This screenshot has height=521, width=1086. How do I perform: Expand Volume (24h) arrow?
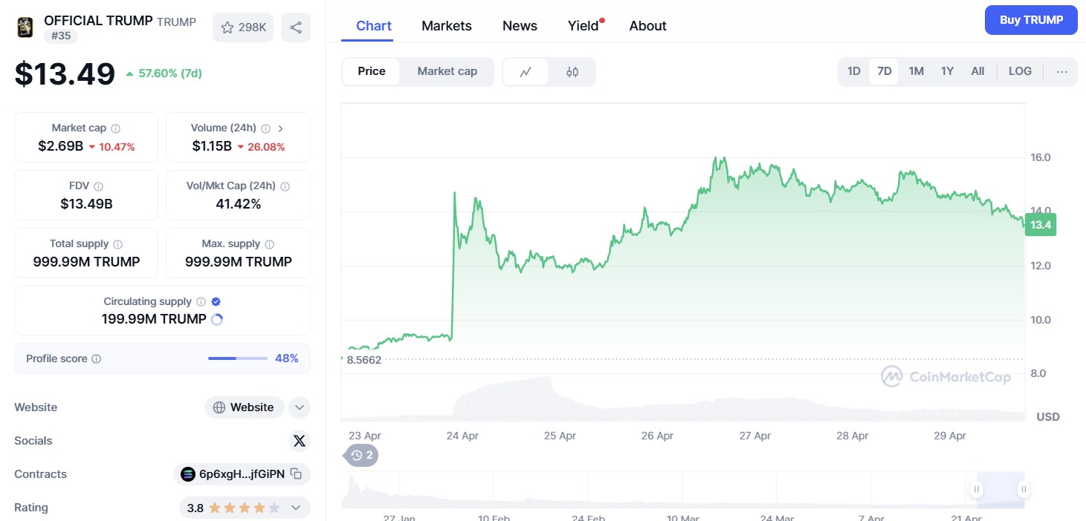click(x=280, y=128)
